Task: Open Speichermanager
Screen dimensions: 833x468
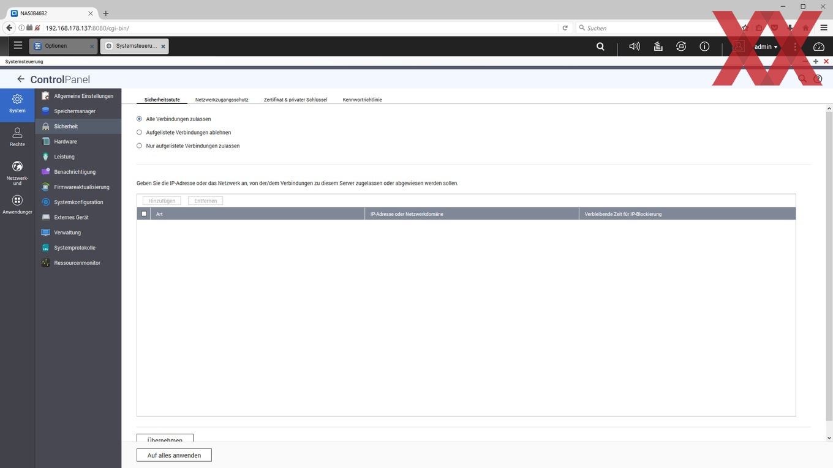Action: (78, 111)
